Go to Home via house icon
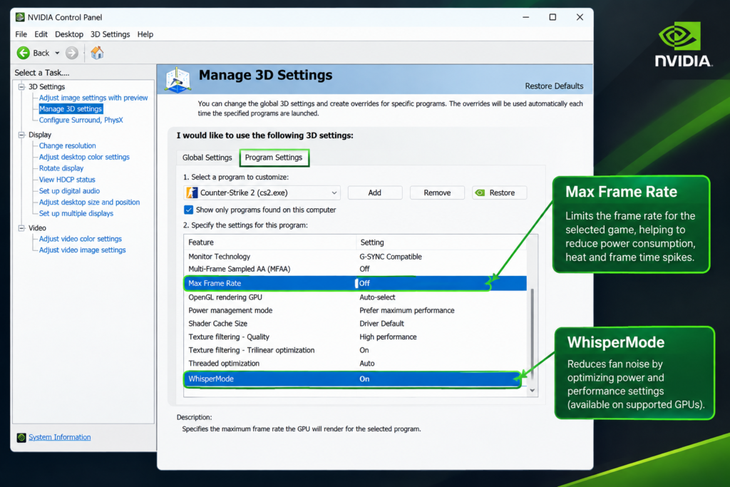 (97, 53)
